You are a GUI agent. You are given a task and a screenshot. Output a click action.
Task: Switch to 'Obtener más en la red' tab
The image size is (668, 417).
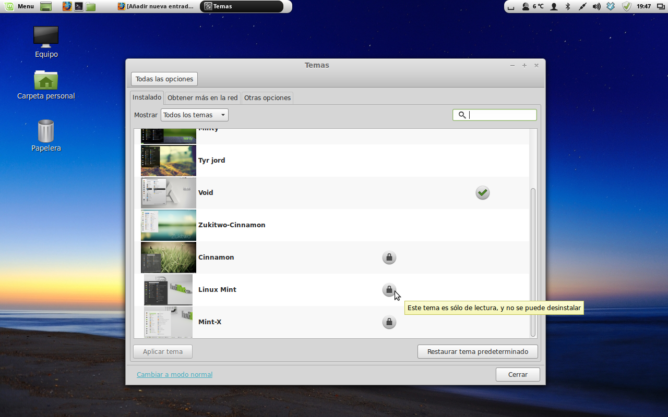[x=202, y=97]
